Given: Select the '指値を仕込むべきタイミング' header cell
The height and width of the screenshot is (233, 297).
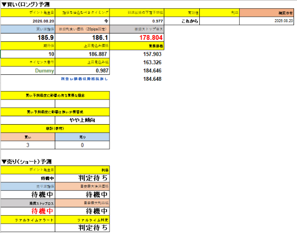Looking at the screenshot, I should (x=82, y=13).
